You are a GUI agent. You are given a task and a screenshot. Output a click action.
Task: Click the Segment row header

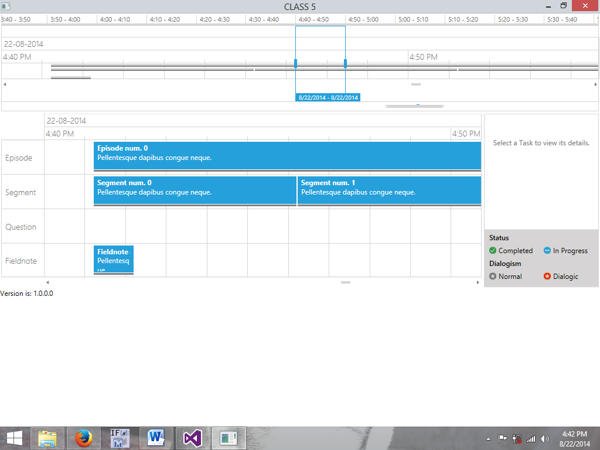pyautogui.click(x=23, y=192)
